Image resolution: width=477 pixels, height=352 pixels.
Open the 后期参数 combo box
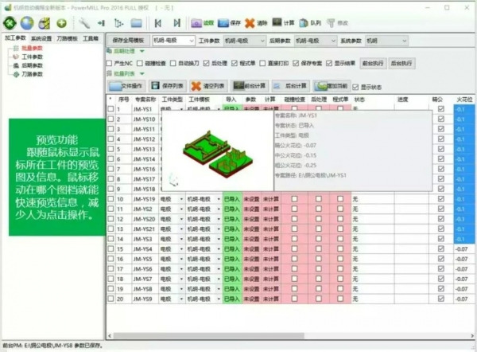[x=315, y=41]
